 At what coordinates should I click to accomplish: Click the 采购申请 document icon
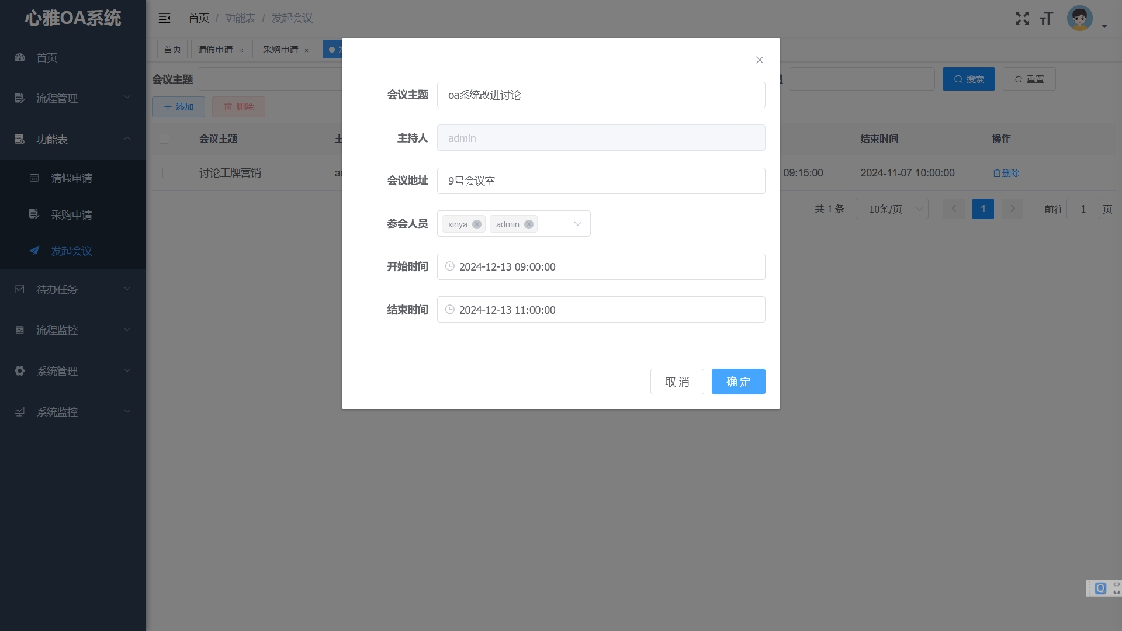click(x=34, y=214)
